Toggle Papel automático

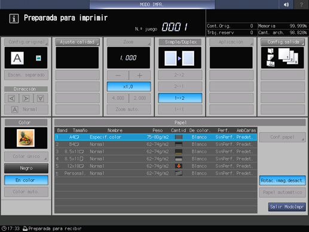coord(282,193)
